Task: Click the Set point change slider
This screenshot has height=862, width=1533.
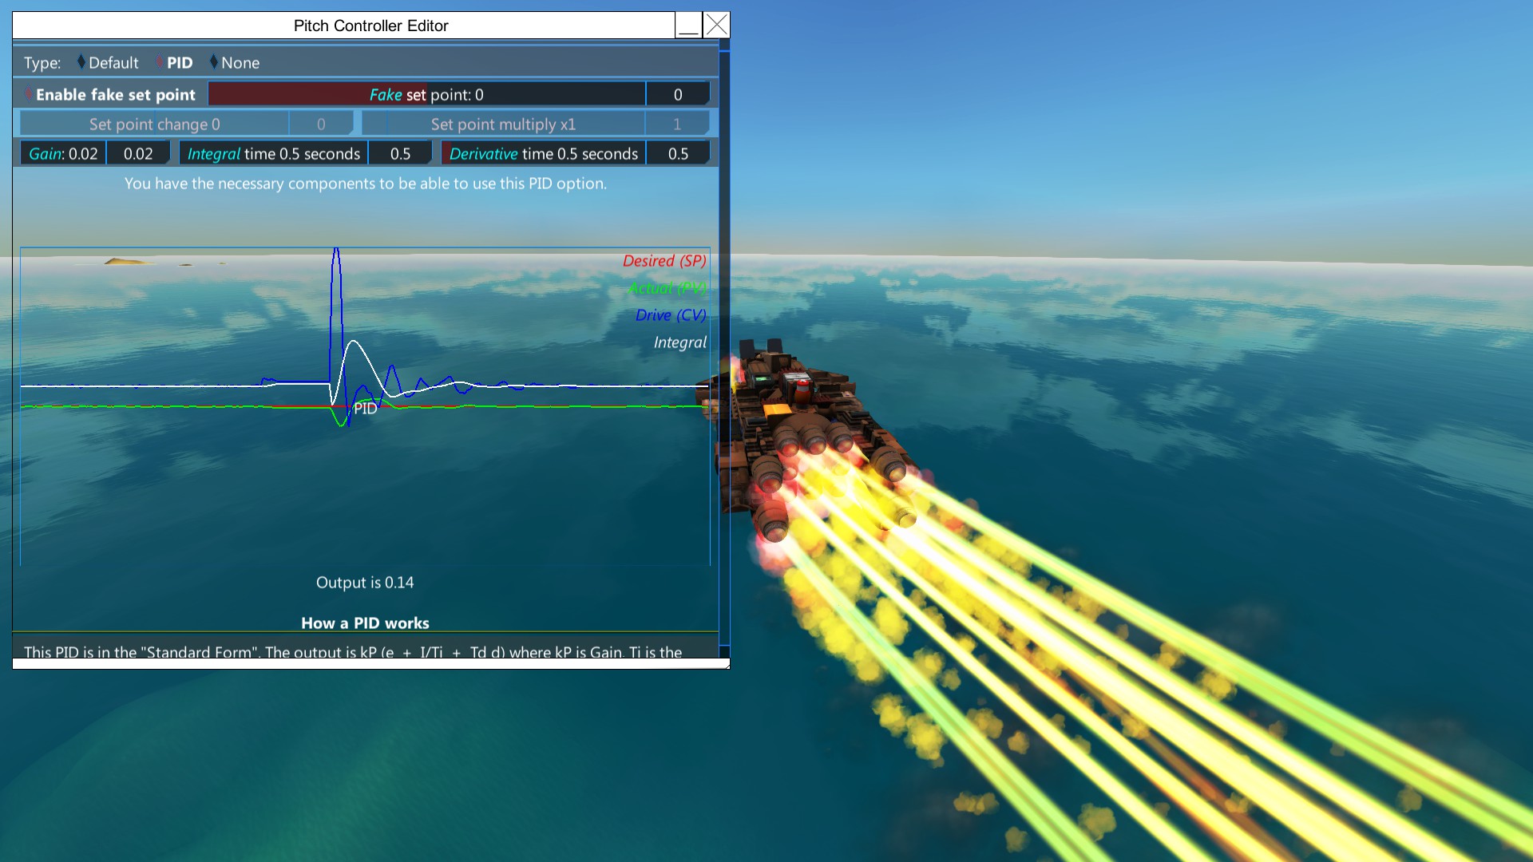Action: (x=154, y=125)
